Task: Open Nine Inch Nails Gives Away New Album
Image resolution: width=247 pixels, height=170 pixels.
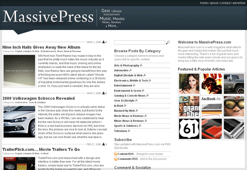Action: (x=41, y=47)
